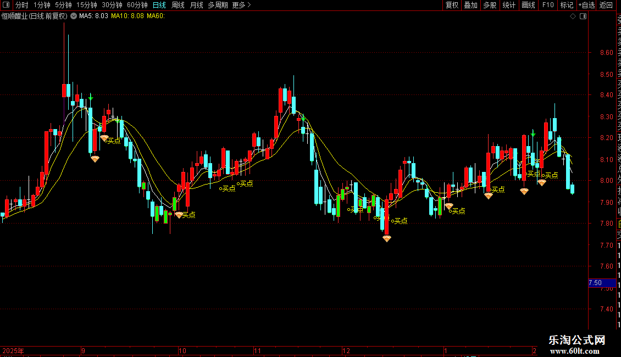Switch to 分时 intraday view
The width and height of the screenshot is (621, 357).
pos(22,5)
